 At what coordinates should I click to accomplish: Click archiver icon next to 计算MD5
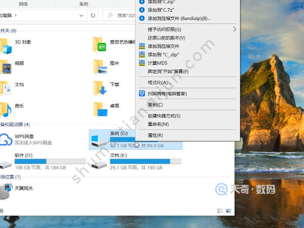tap(142, 63)
